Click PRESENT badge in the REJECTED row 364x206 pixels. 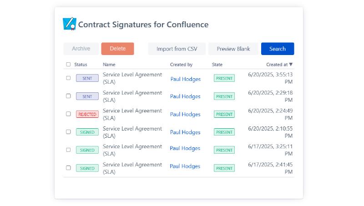pos(224,114)
